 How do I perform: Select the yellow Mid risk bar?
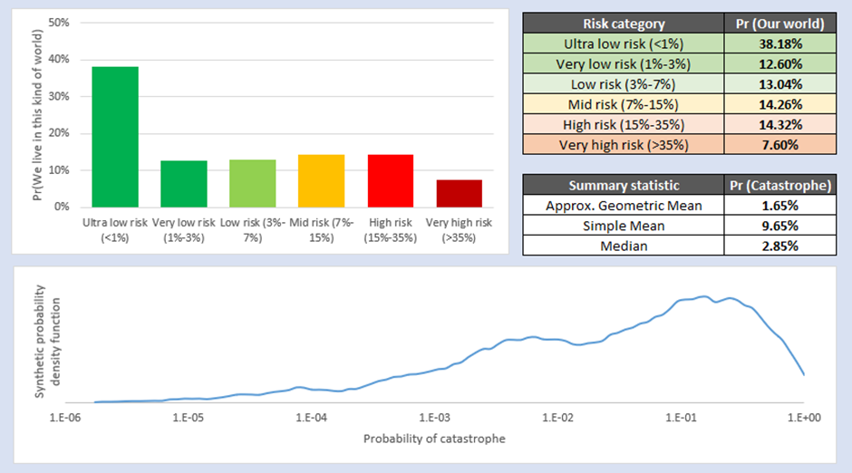pyautogui.click(x=322, y=180)
